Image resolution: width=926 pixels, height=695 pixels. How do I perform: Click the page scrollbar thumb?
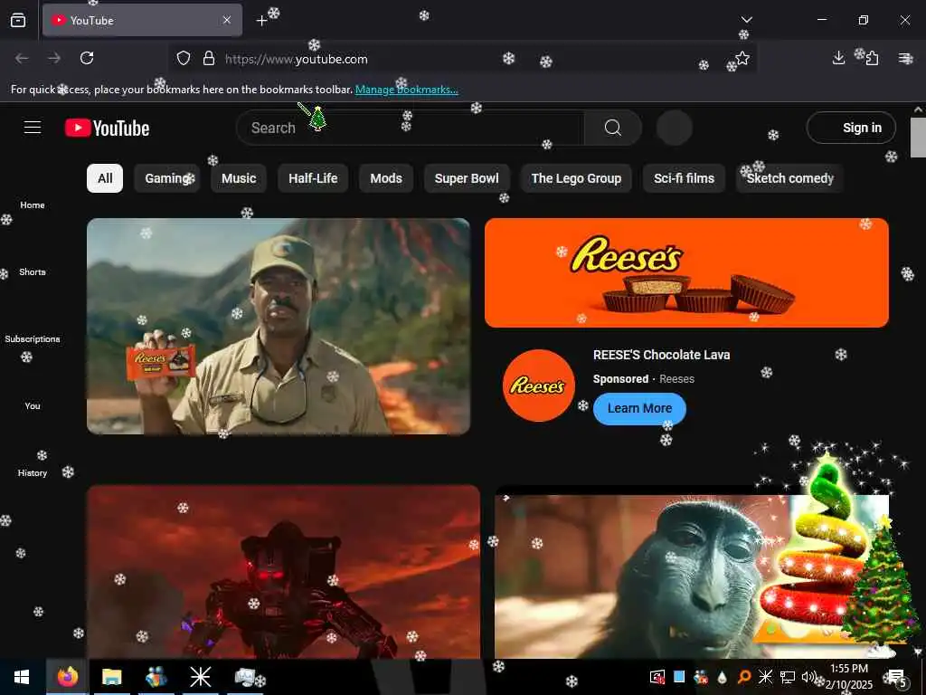click(918, 138)
